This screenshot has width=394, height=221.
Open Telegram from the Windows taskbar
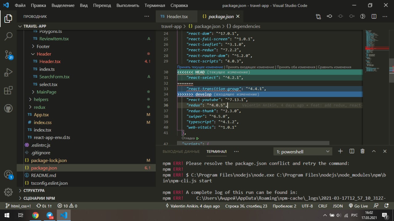[50, 215]
